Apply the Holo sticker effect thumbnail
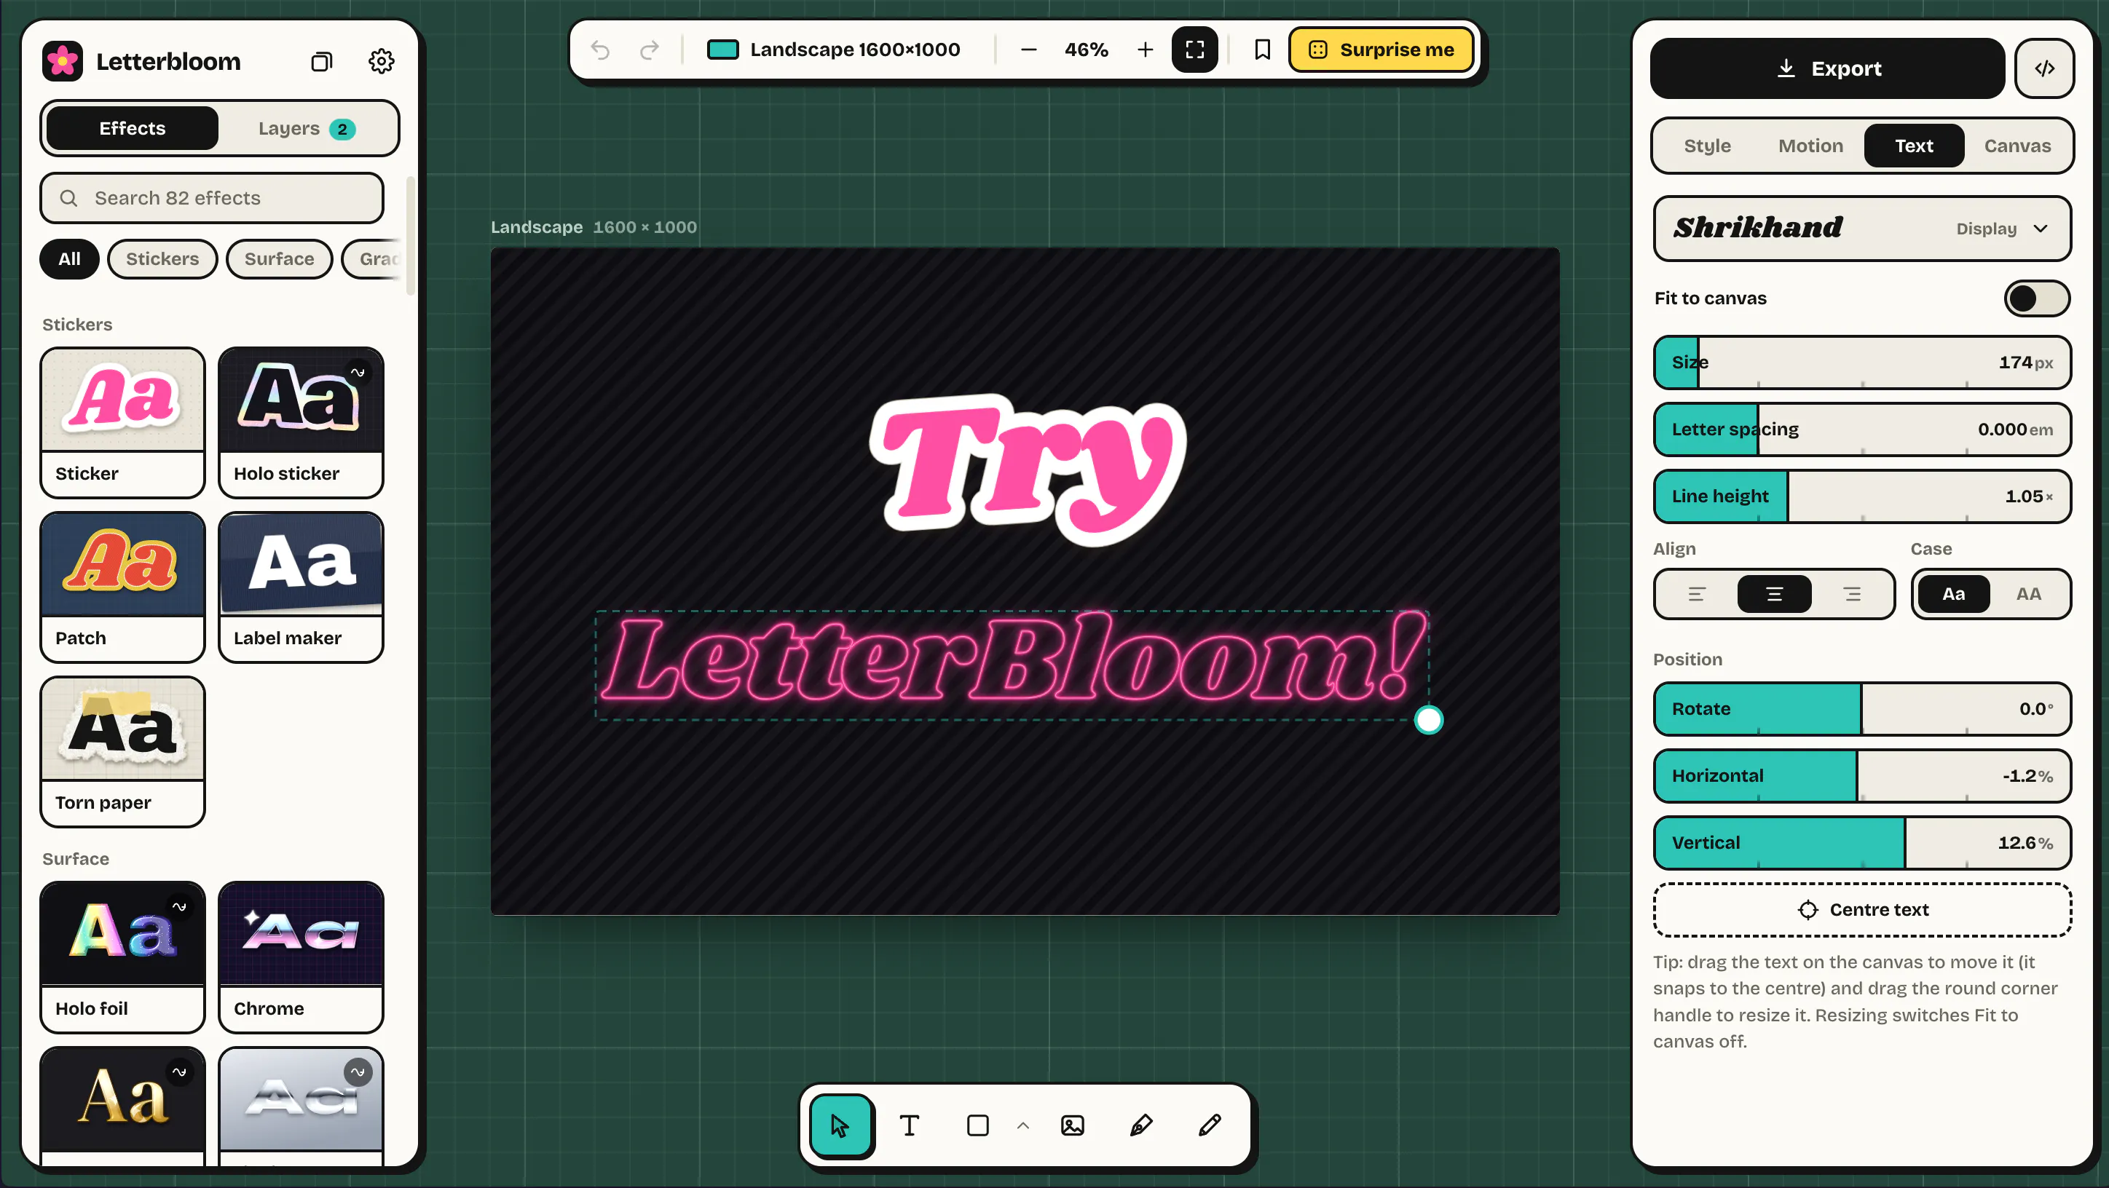The image size is (2109, 1188). click(301, 422)
